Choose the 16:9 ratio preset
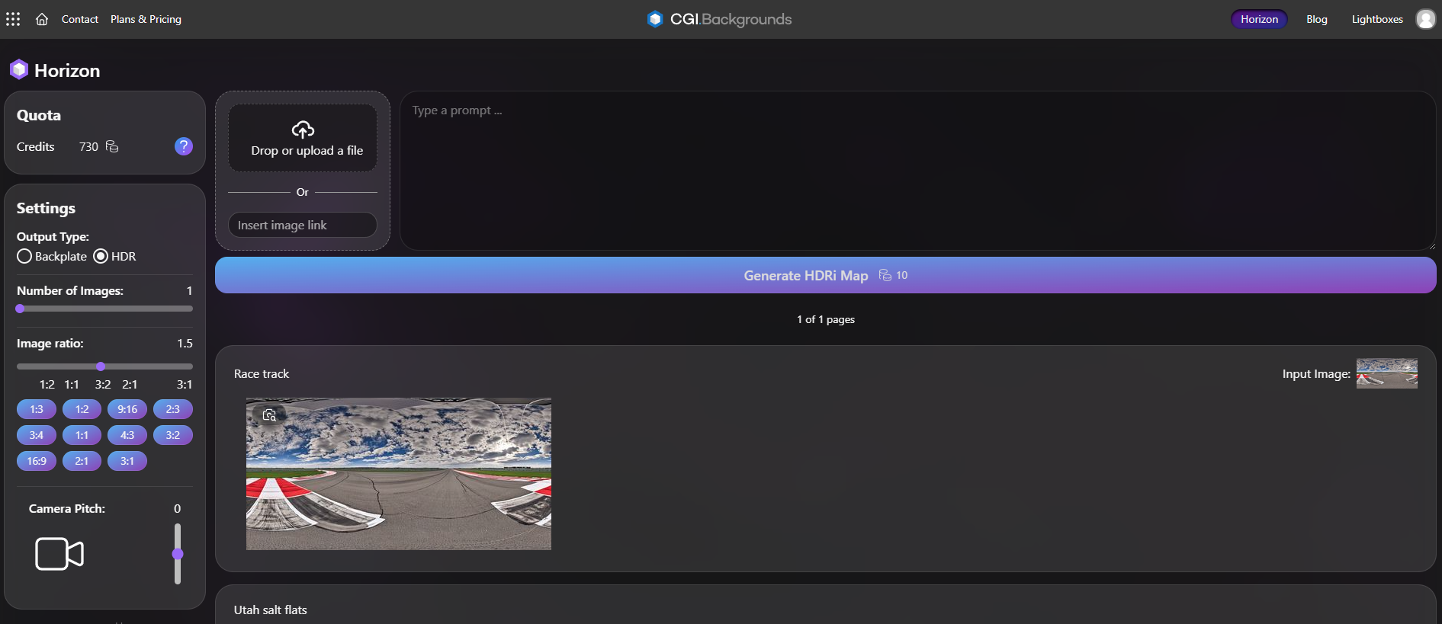Screen dimensions: 1442x624 37,461
